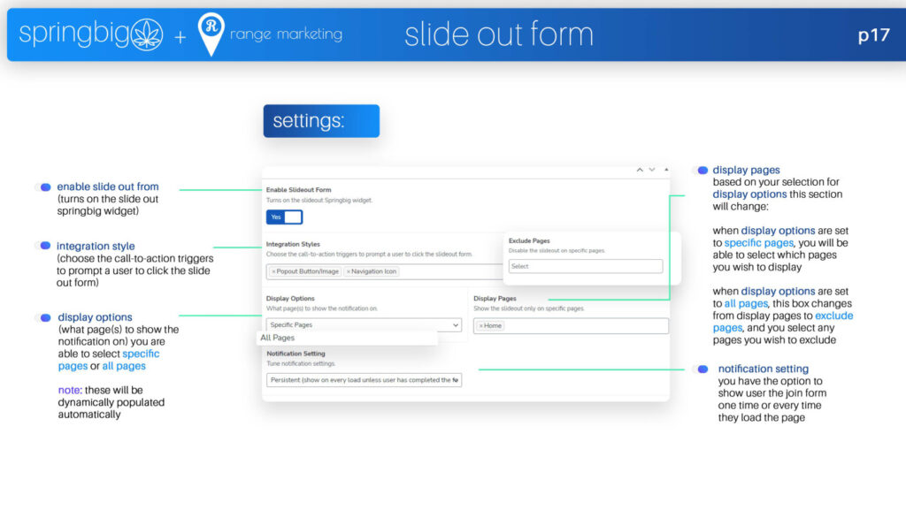Viewport: 906px width, 510px height.
Task: Remove the Navigation Icon tag
Action: tap(349, 271)
